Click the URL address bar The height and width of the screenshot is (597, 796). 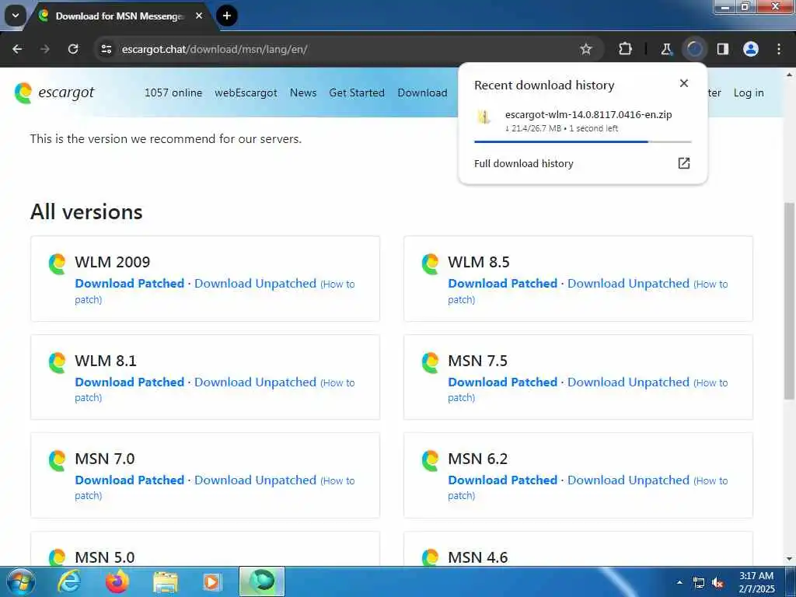[x=345, y=49]
